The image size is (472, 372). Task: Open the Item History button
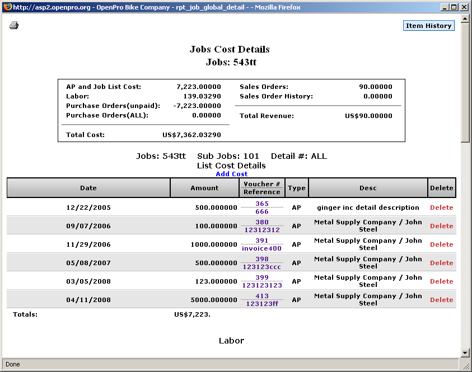(428, 26)
